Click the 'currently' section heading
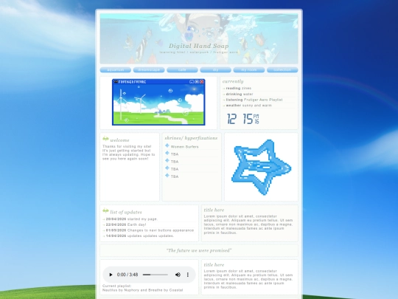Screen dimensions: 398x299 pos(233,81)
